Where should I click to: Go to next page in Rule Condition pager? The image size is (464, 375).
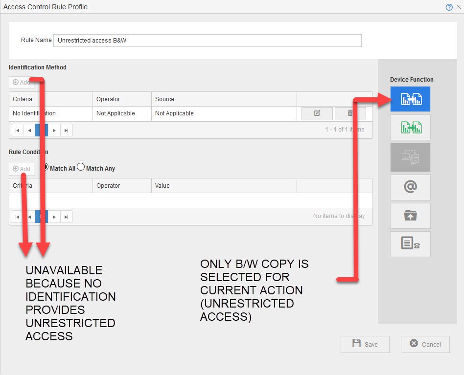[x=54, y=217]
